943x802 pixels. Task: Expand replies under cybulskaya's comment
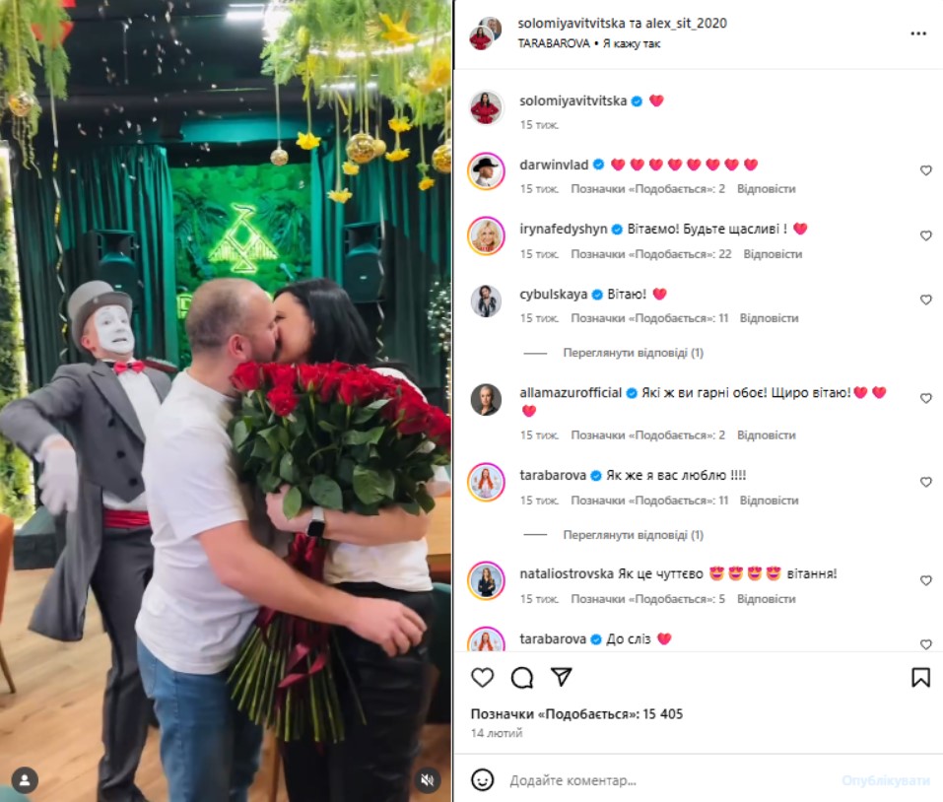633,353
